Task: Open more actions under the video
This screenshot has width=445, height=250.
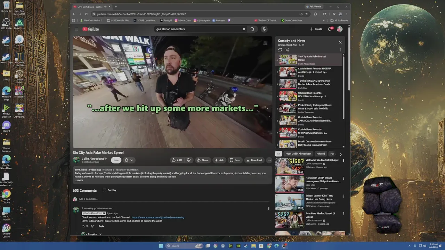Action: coord(269,160)
